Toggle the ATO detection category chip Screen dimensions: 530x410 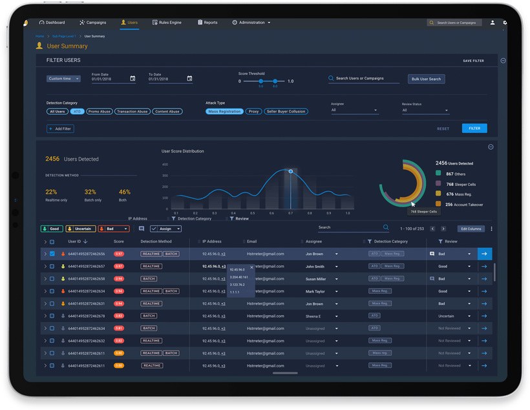(x=77, y=112)
